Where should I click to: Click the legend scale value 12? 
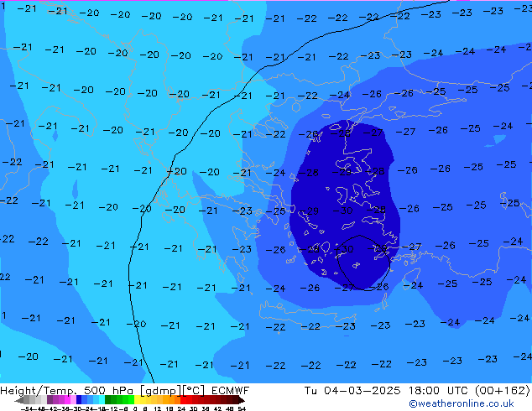coord(157,408)
